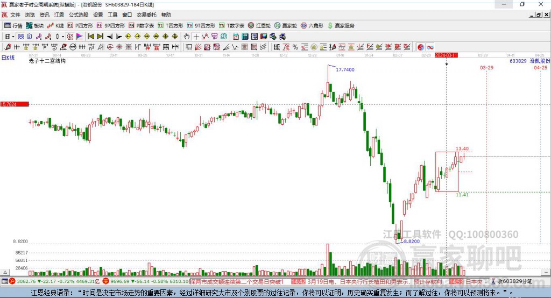This screenshot has width=551, height=298.
Task: Click the last yellow diamond arrows icon
Action: click(175, 37)
